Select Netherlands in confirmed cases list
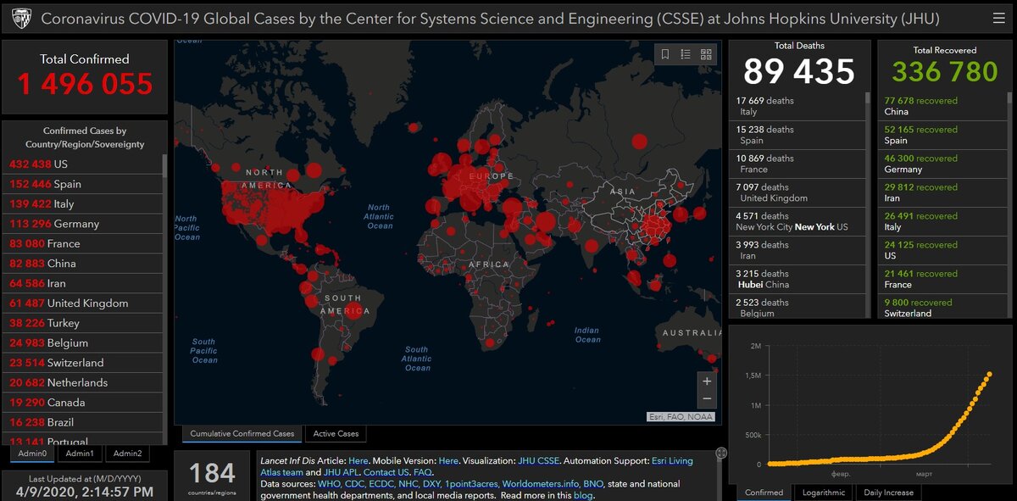 (x=82, y=382)
